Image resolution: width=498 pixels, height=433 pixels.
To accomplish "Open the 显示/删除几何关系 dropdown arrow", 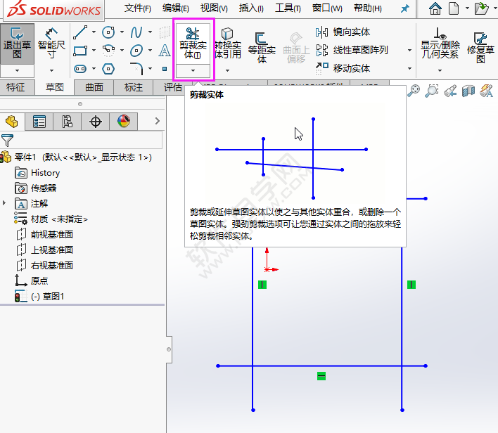I will pyautogui.click(x=440, y=70).
